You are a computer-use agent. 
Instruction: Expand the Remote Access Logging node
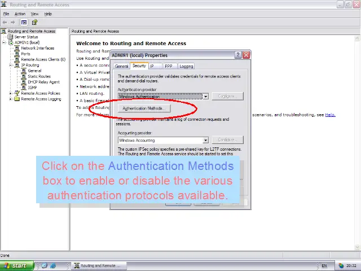11,99
